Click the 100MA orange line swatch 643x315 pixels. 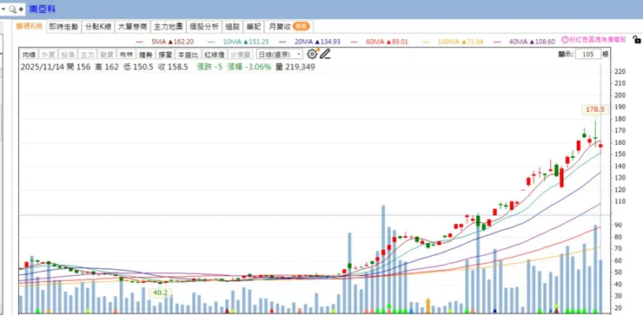coord(426,42)
